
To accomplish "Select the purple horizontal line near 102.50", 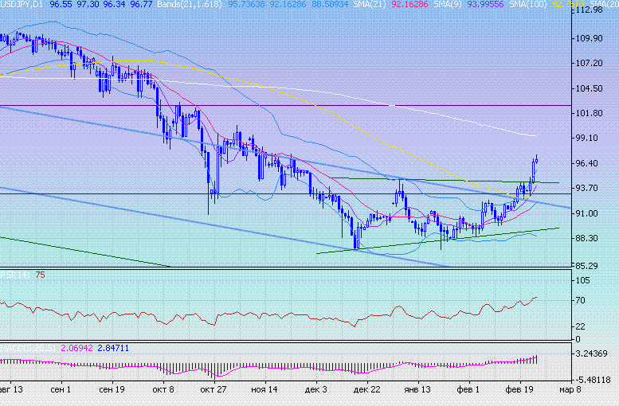I will click(239, 105).
